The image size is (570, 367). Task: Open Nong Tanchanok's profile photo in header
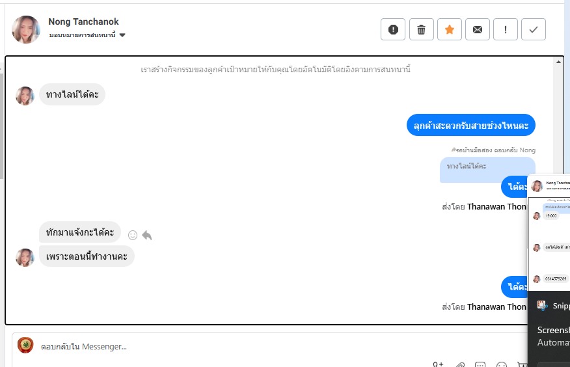[26, 29]
